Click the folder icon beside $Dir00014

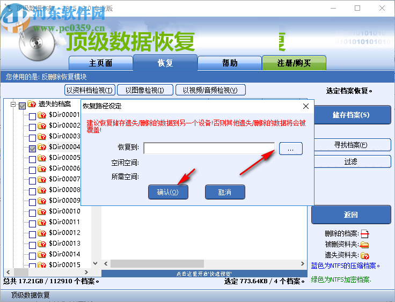pyautogui.click(x=42, y=254)
